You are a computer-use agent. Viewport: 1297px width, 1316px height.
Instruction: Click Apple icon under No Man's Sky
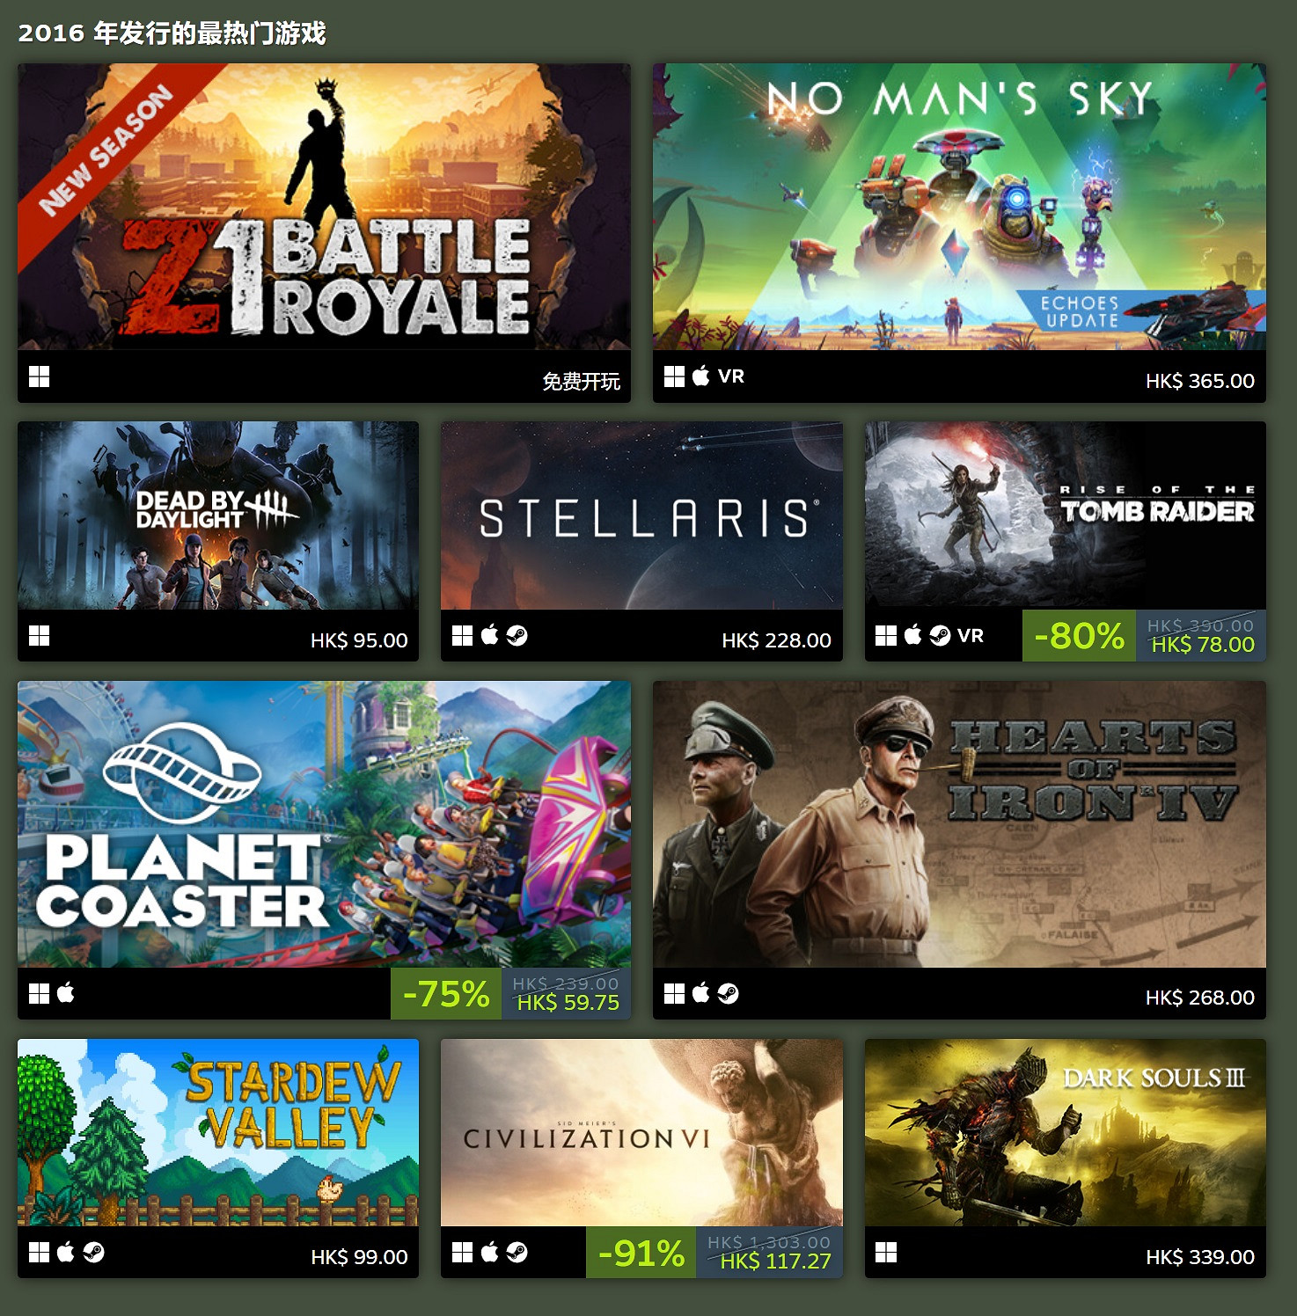pos(700,377)
